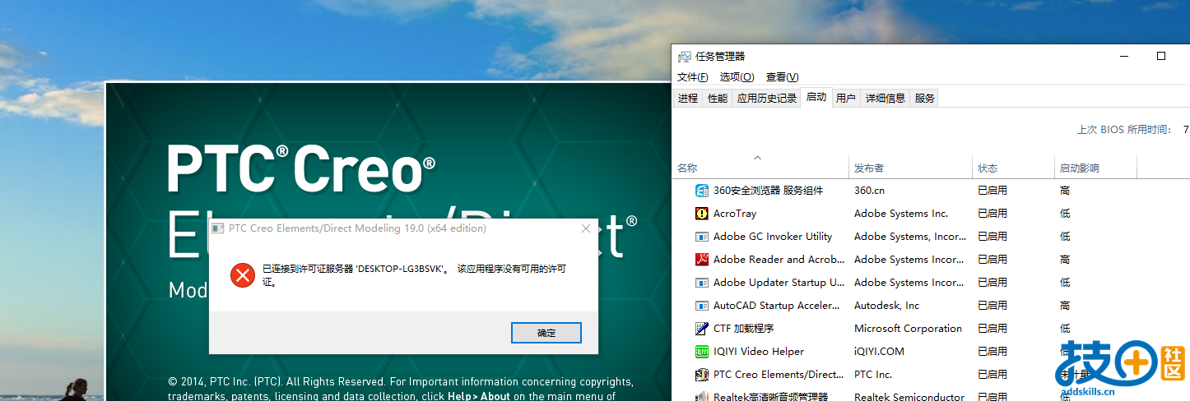Click the PTC Creo Elements/Direct startup icon
This screenshot has width=1190, height=401.
[x=702, y=375]
